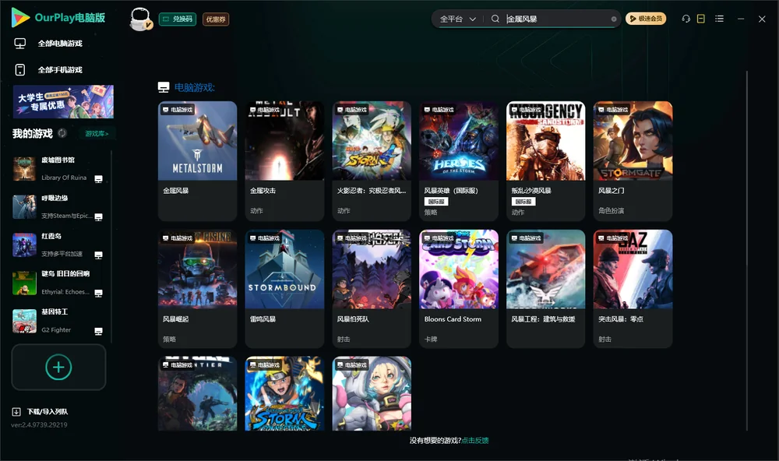Open the 风暴之门 Stormgate card
Screen dimensions: 779x461
coord(633,161)
